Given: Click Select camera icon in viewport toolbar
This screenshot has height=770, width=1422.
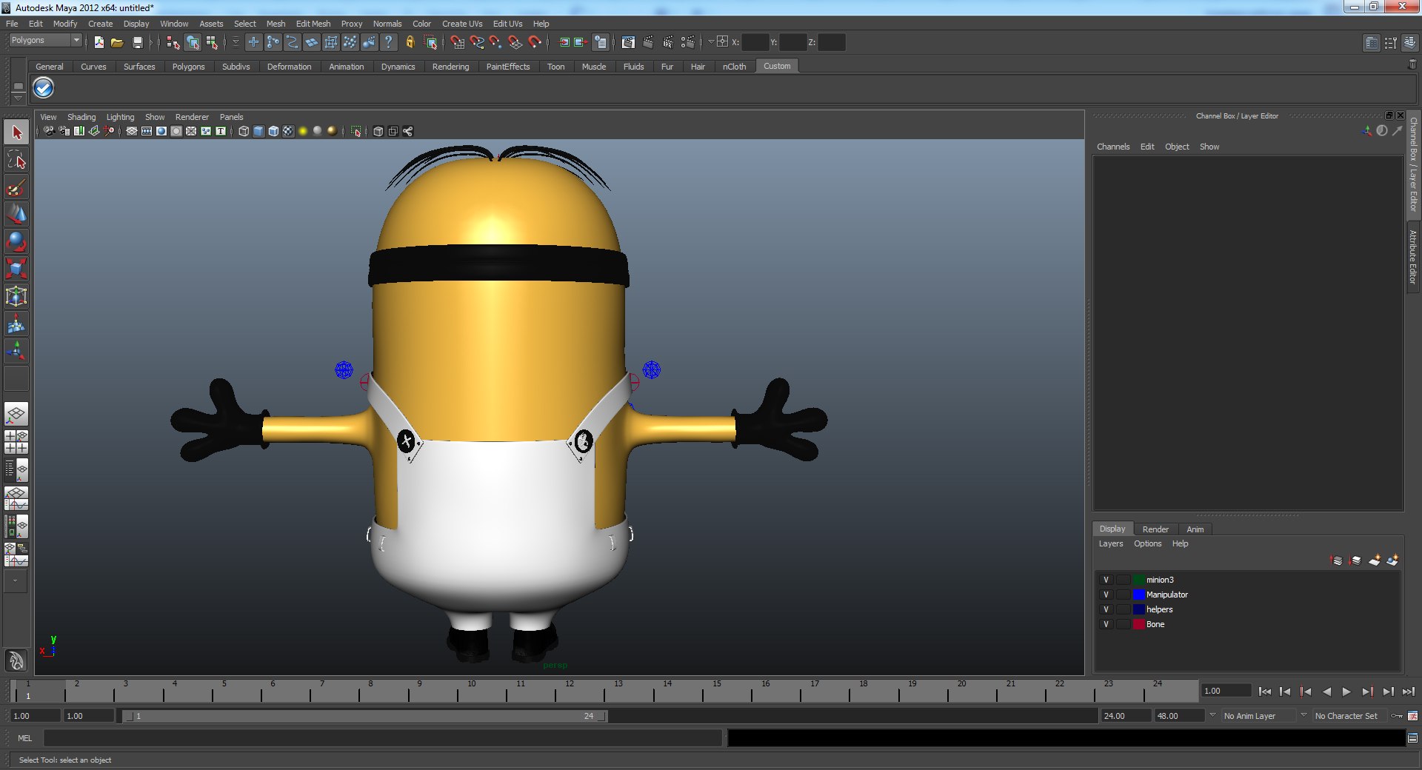Looking at the screenshot, I should (x=49, y=131).
